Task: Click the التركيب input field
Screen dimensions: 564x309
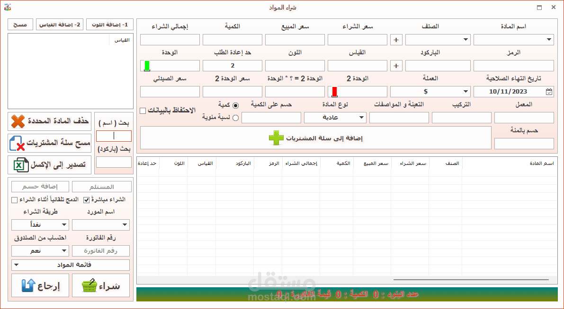Action: click(462, 117)
